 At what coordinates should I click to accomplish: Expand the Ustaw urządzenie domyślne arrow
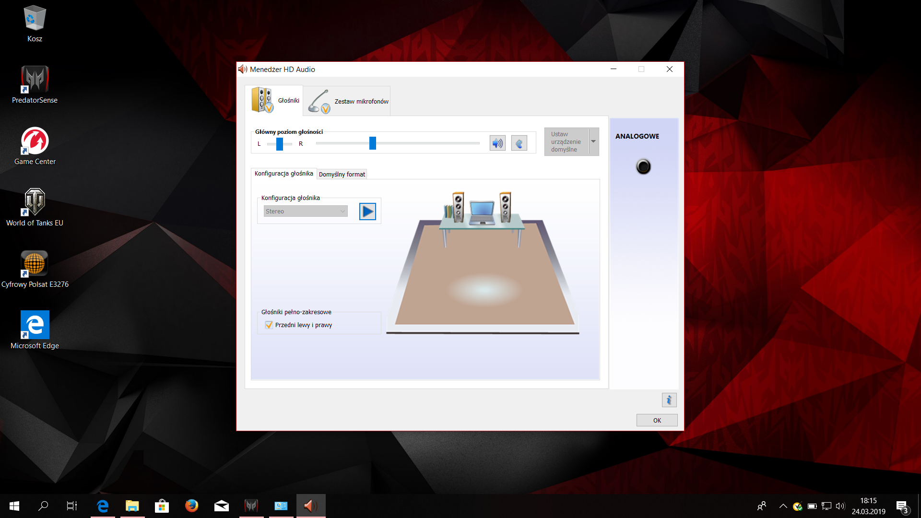(594, 141)
